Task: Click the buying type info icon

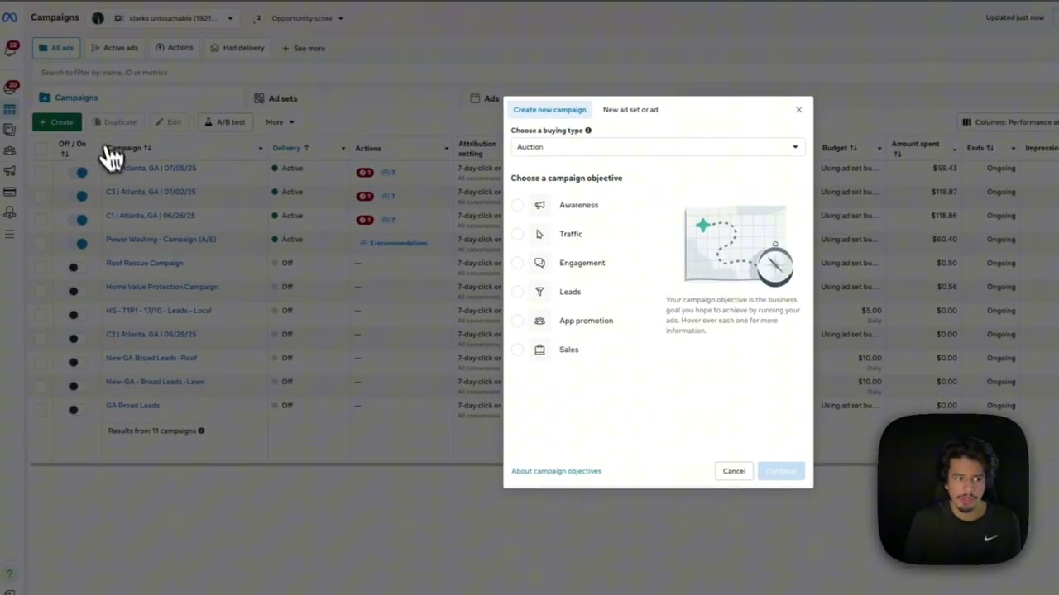Action: click(588, 131)
